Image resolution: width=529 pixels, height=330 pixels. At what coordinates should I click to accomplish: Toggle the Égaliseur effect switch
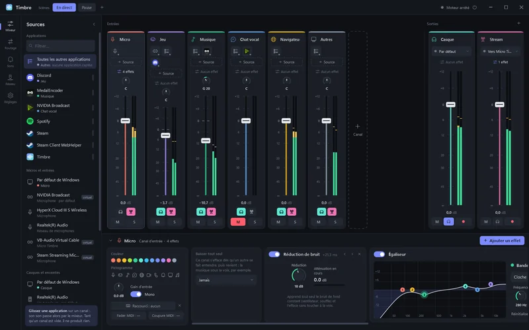tap(379, 254)
